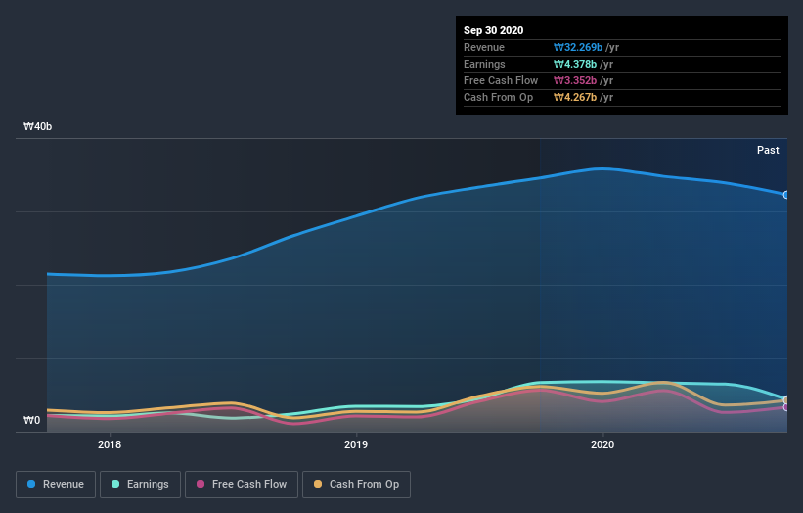This screenshot has height=513, width=803.
Task: Toggle the Revenue legend button
Action: pos(56,485)
